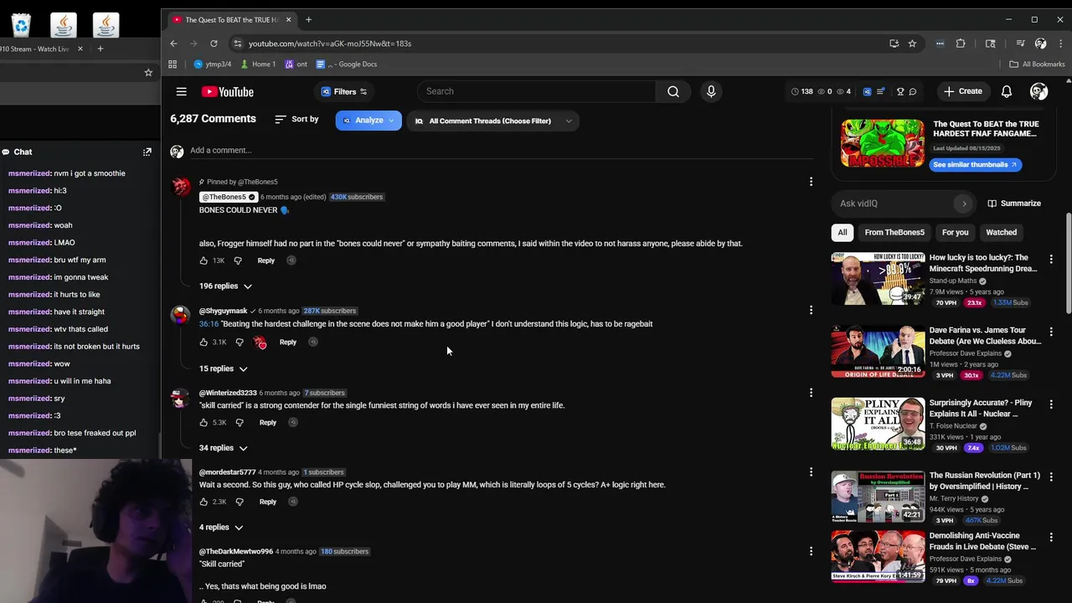Like the @mordestar5777 comment
The height and width of the screenshot is (603, 1072).
204,502
